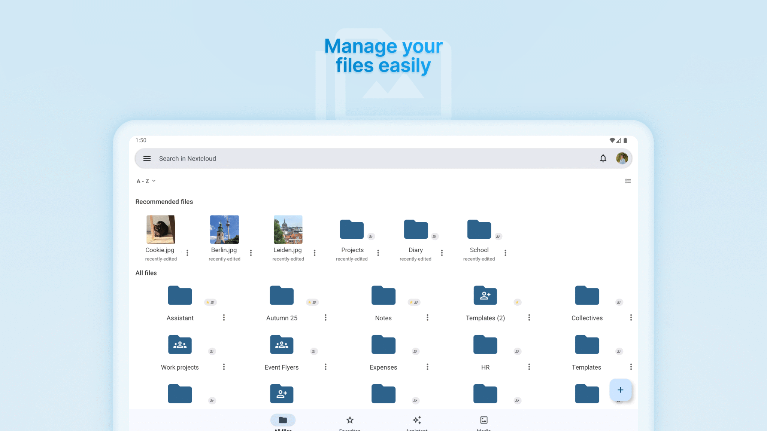The height and width of the screenshot is (431, 767).
Task: Select the All files bottom tab
Action: [283, 422]
